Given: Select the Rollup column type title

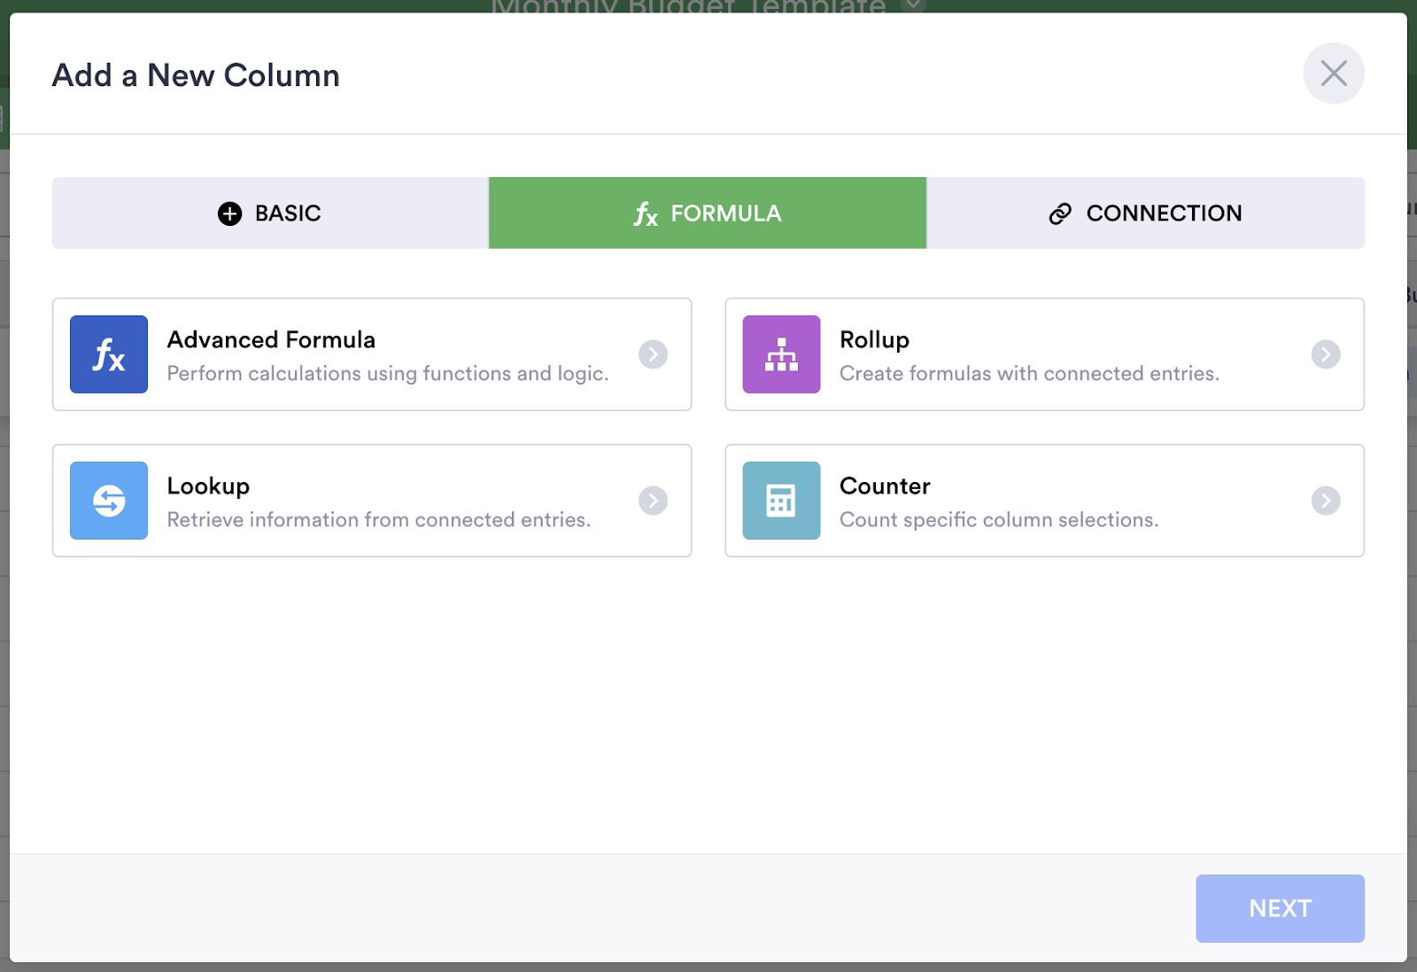Looking at the screenshot, I should (x=874, y=340).
